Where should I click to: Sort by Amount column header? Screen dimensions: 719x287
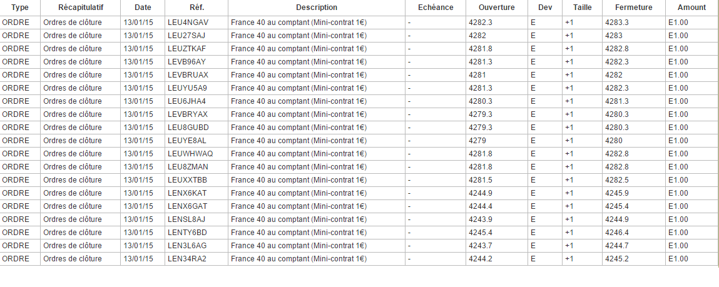pos(691,8)
